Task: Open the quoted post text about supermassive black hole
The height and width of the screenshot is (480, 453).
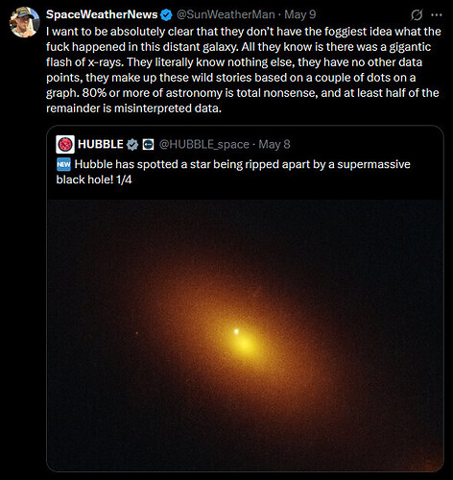Action: point(233,172)
